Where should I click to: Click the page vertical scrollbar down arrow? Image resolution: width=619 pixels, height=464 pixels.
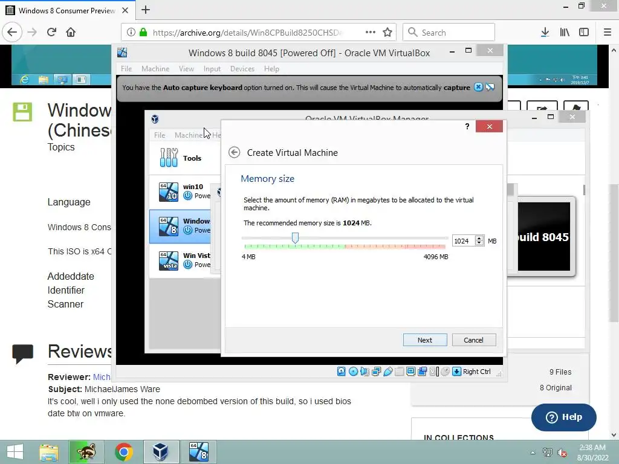pyautogui.click(x=614, y=435)
